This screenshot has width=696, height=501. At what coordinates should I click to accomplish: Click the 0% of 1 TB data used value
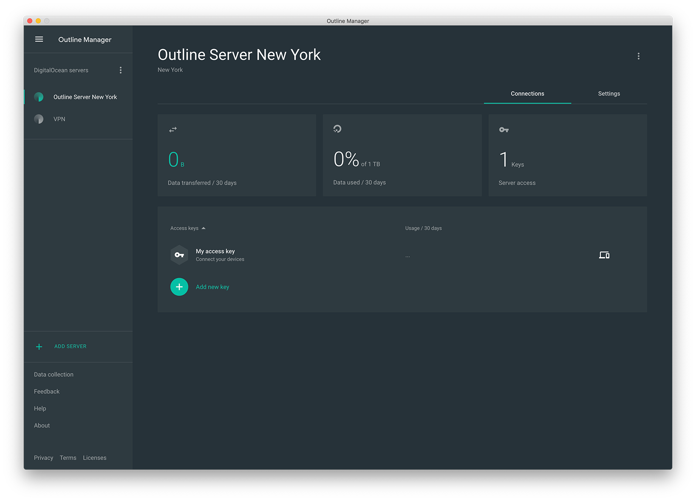click(x=357, y=160)
